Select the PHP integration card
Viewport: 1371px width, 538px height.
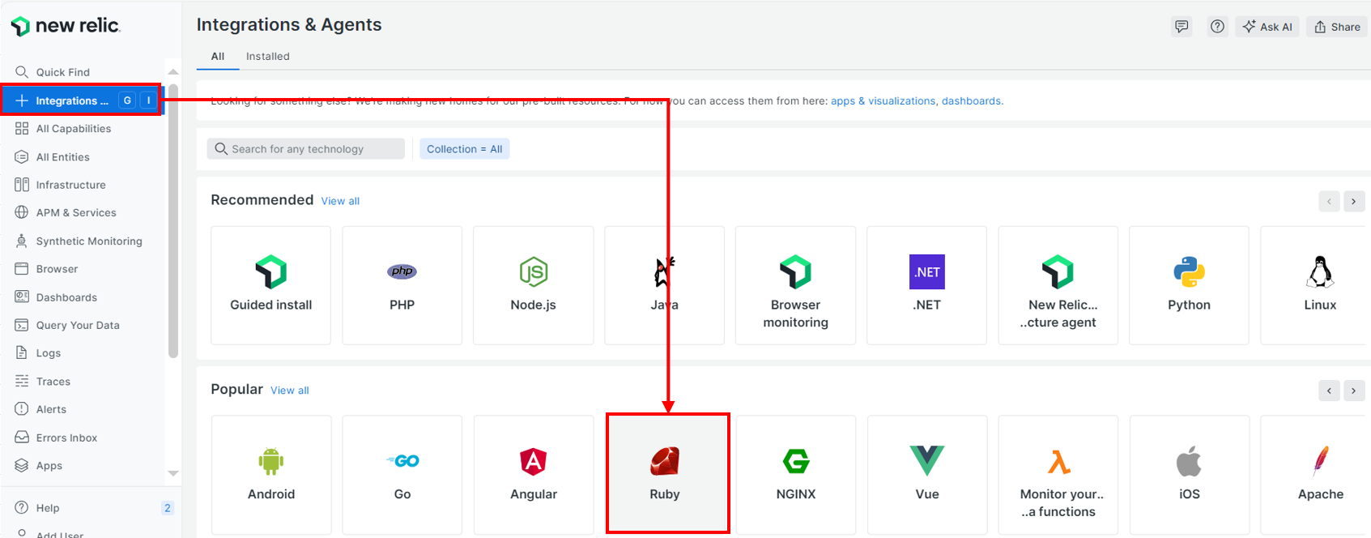(x=402, y=285)
